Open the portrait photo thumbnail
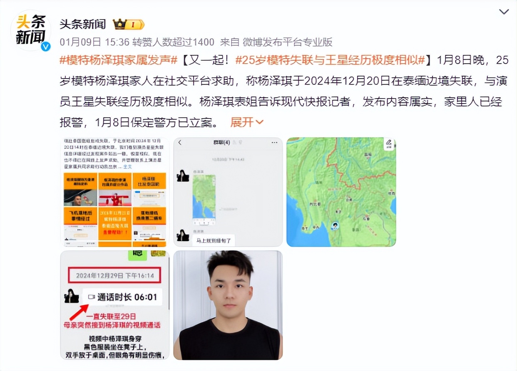Viewport: 517px width, 371px height. click(228, 305)
